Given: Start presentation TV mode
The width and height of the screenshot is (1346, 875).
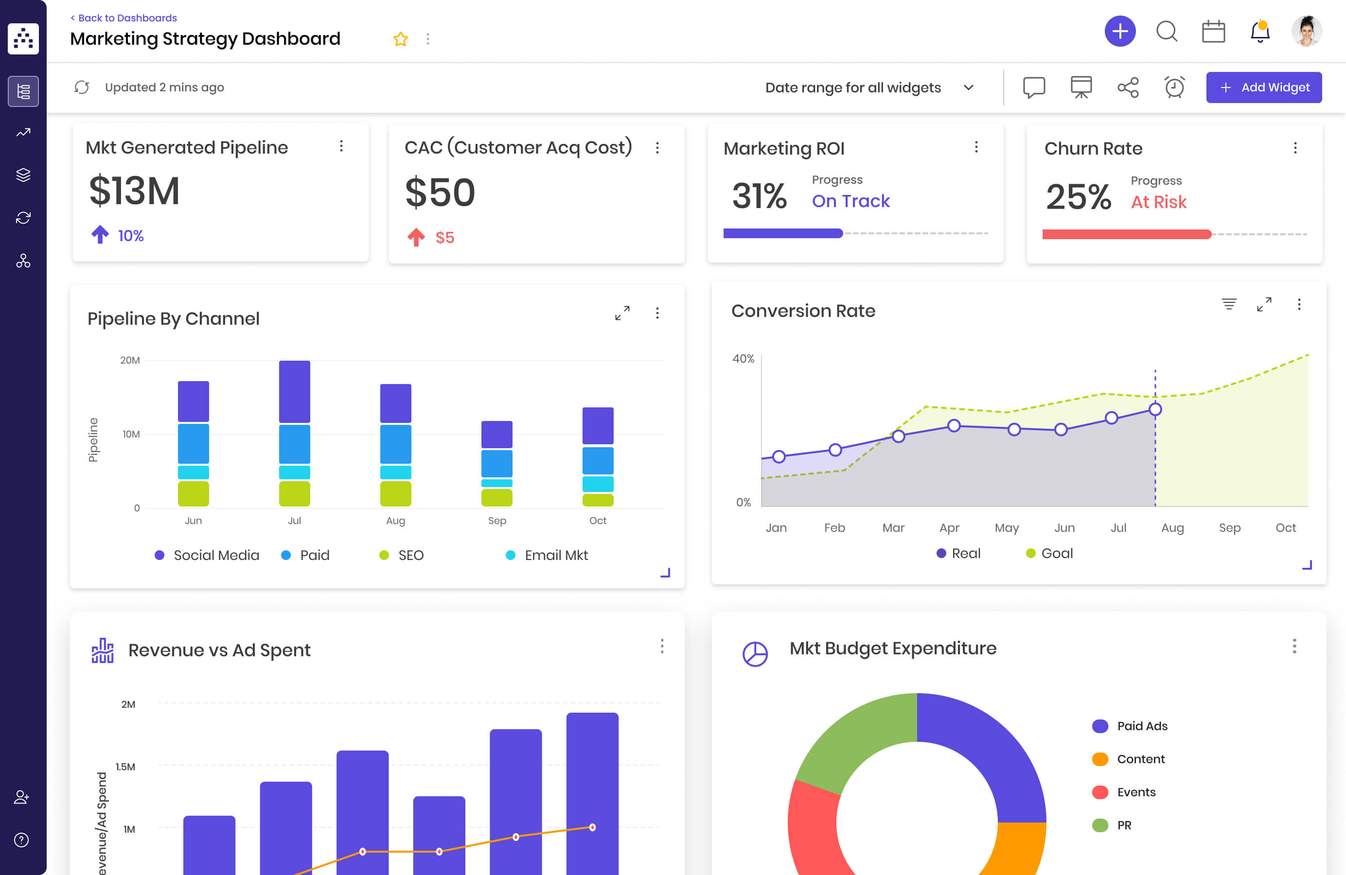Looking at the screenshot, I should pyautogui.click(x=1081, y=87).
